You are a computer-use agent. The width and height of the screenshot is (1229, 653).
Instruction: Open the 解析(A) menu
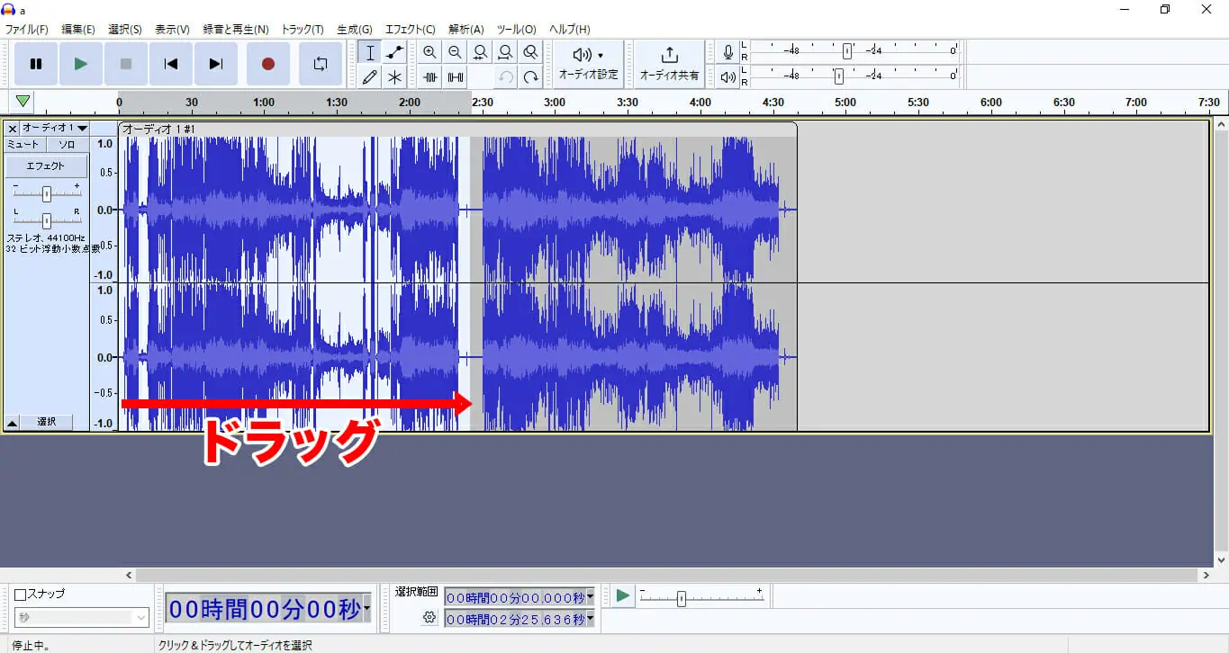click(465, 29)
